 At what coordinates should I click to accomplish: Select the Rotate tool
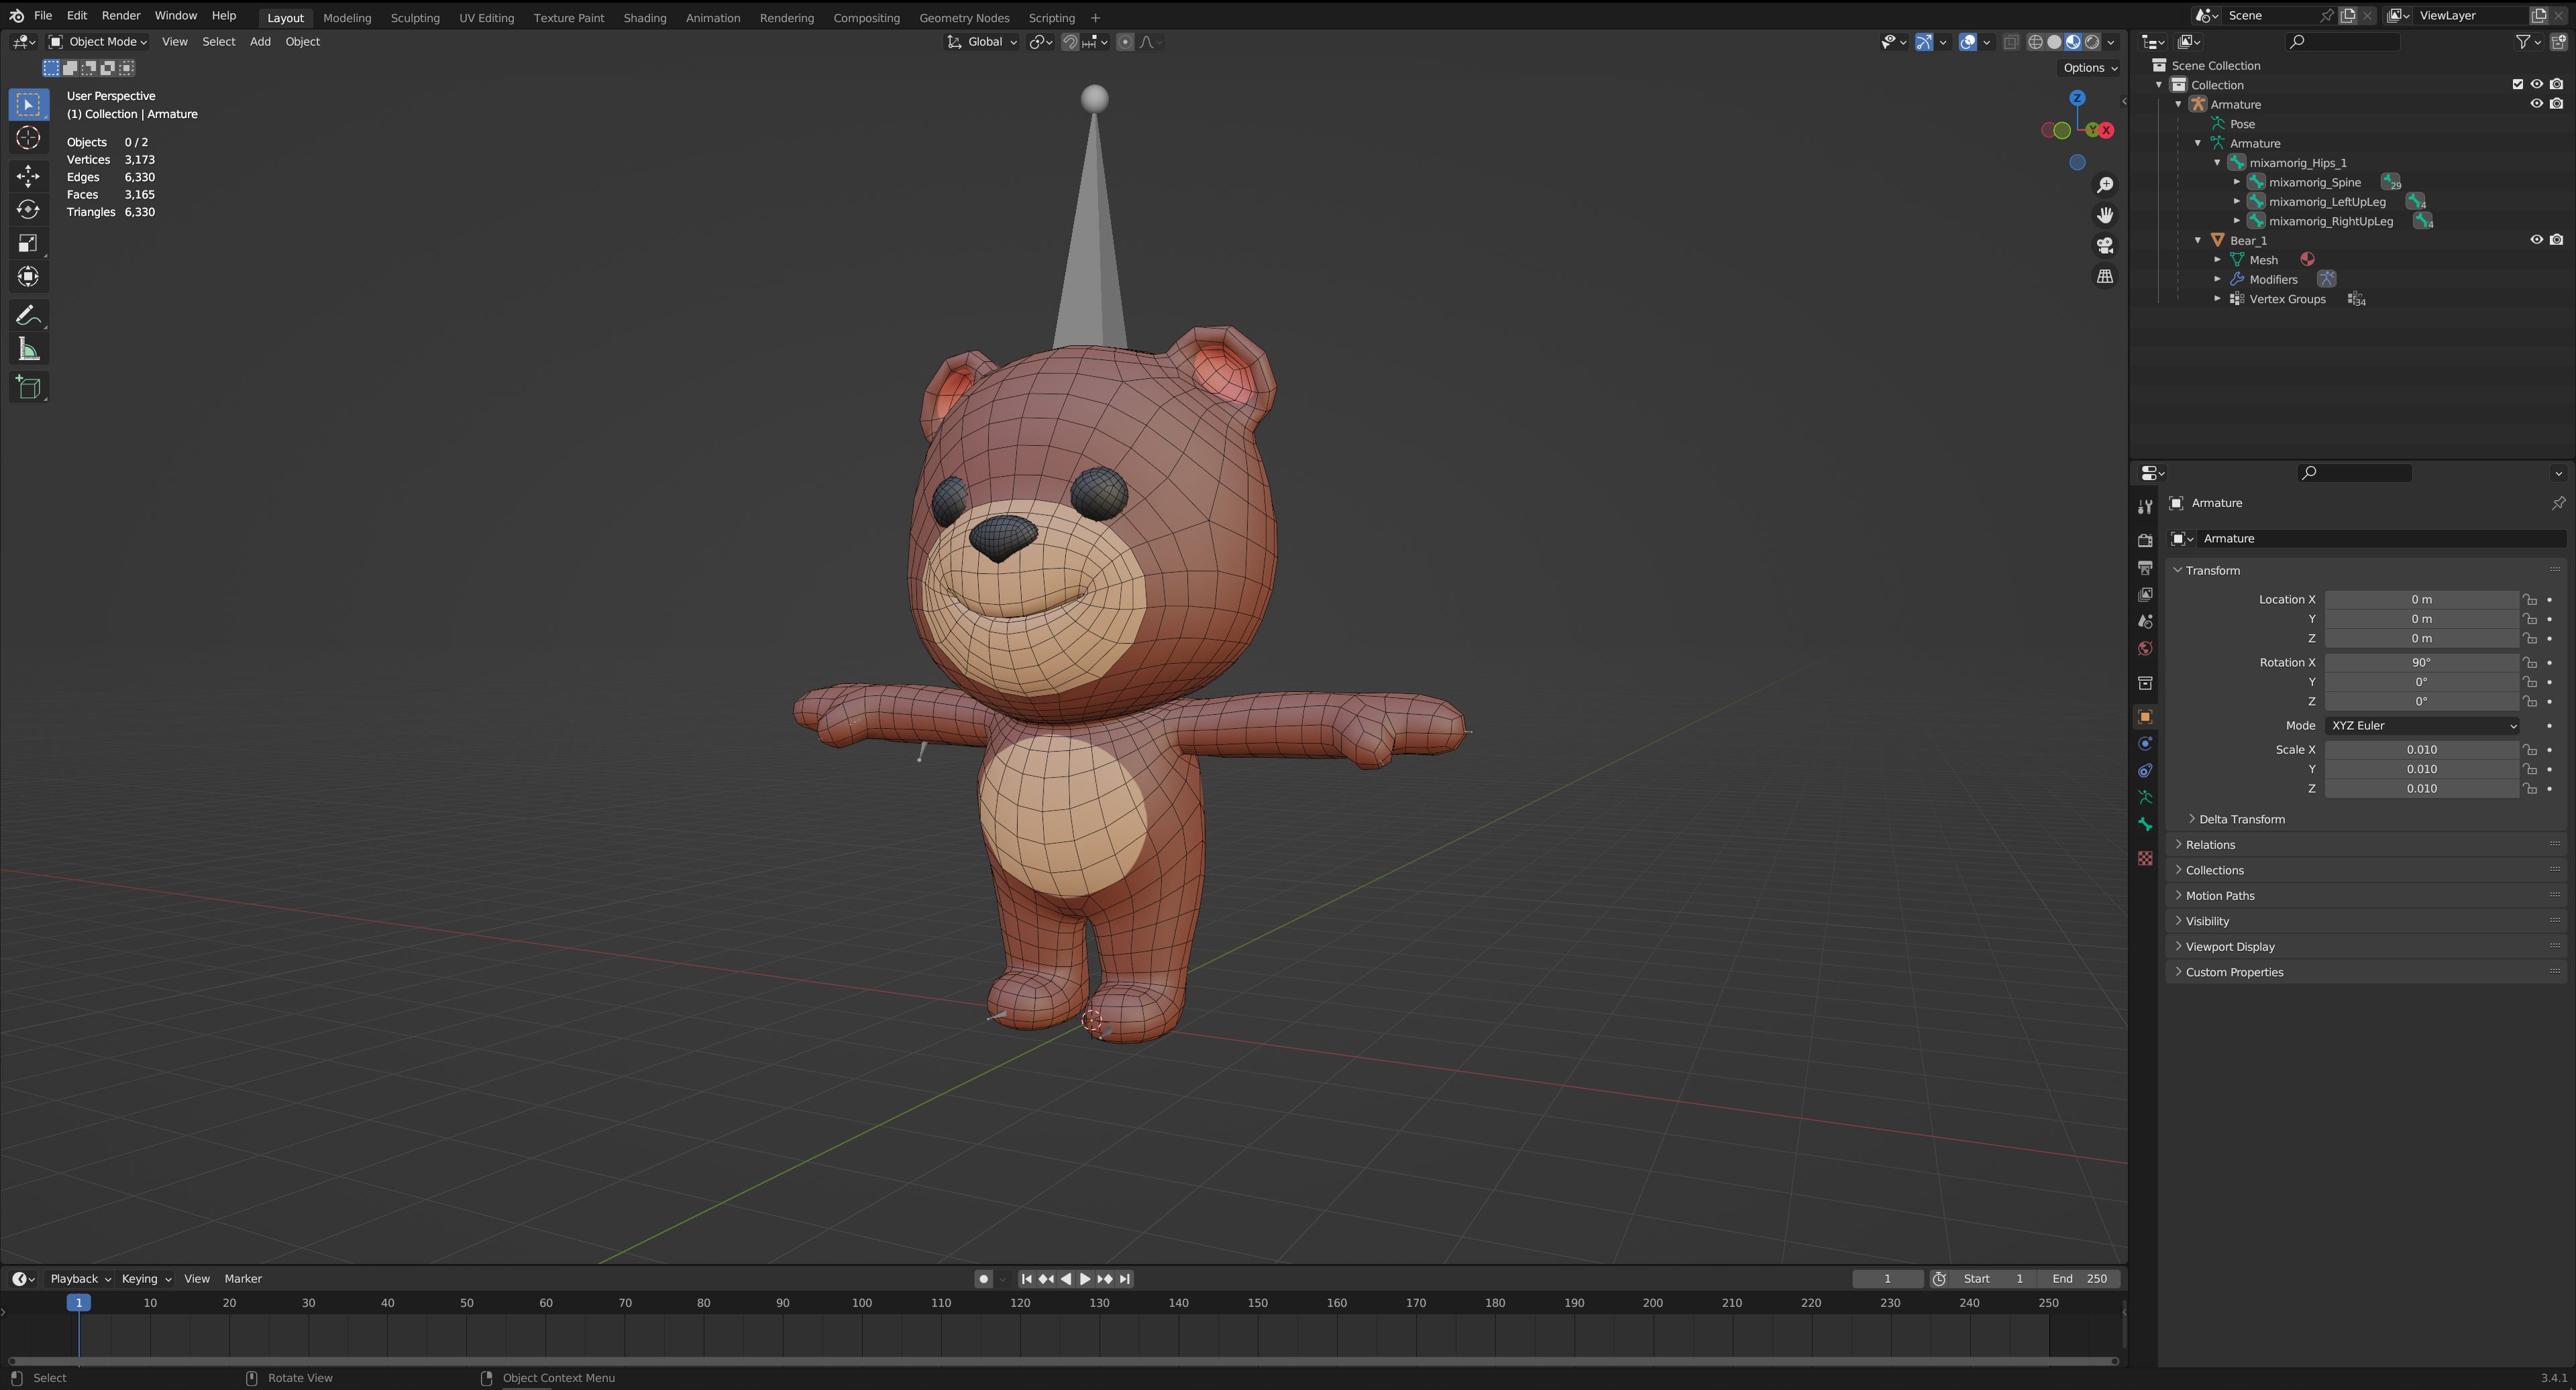tap(28, 209)
